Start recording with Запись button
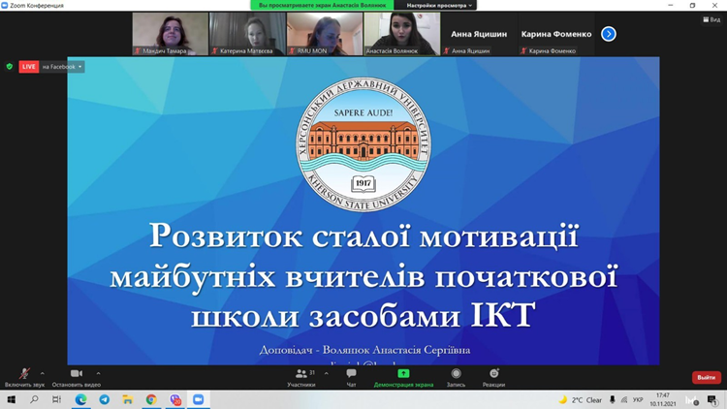 point(456,377)
